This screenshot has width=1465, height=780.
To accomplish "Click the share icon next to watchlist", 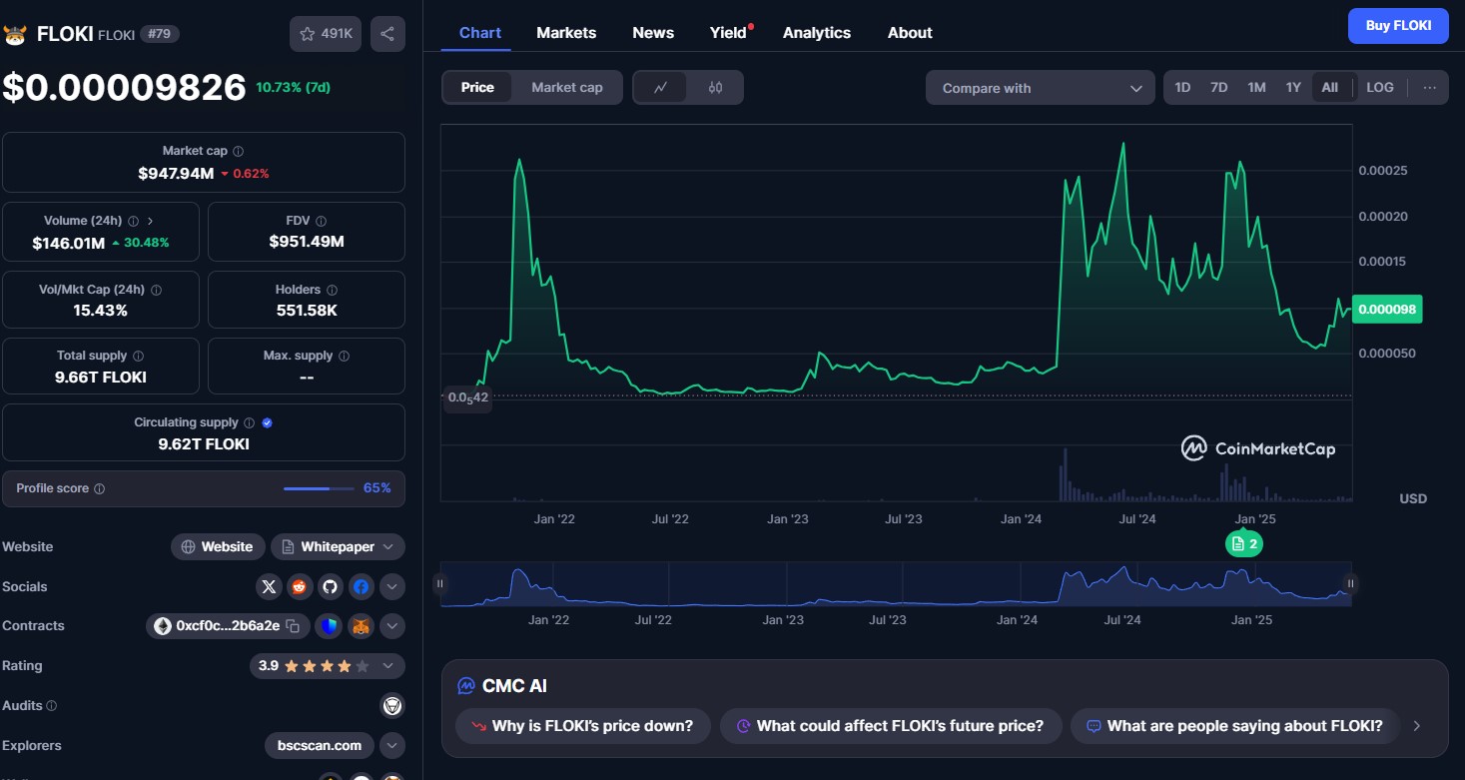I will point(387,34).
